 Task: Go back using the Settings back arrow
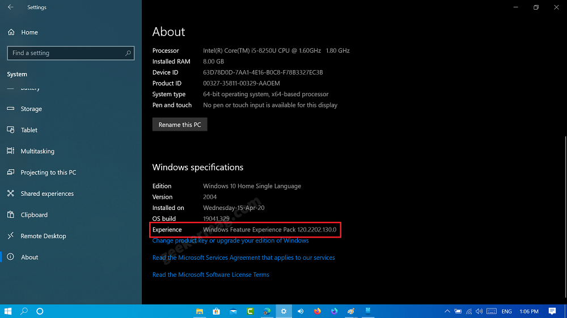(x=10, y=7)
